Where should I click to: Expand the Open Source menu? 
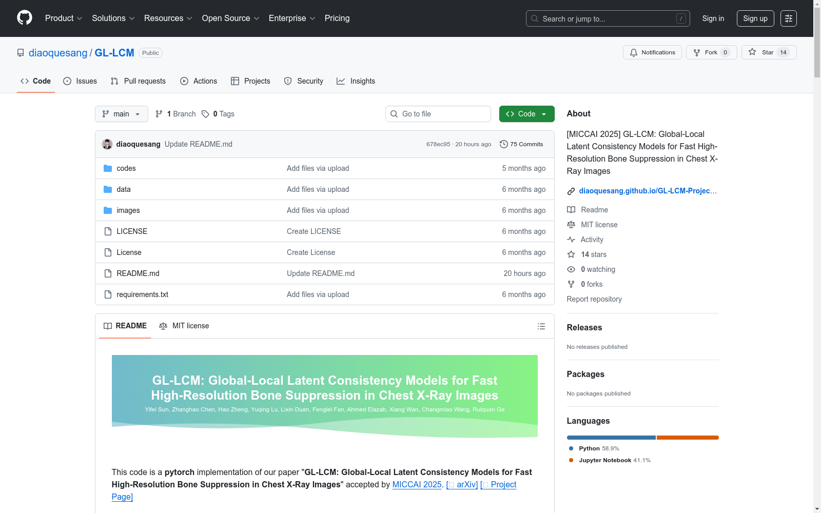click(231, 18)
